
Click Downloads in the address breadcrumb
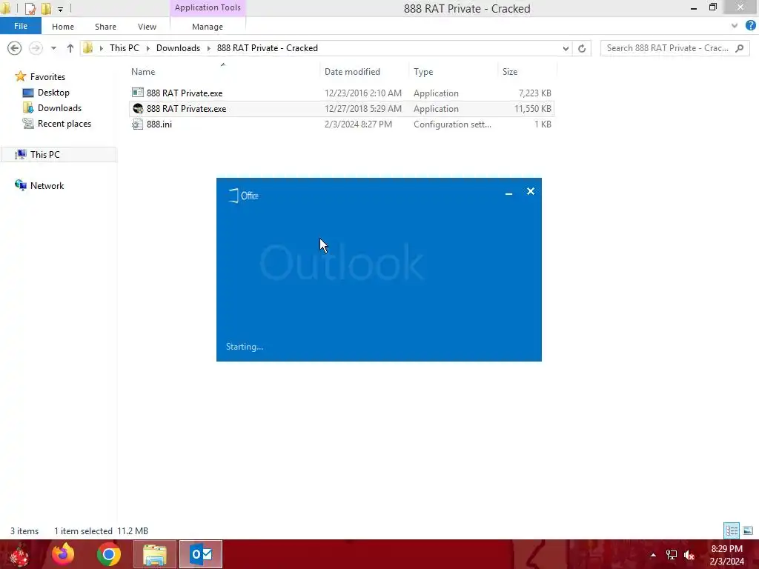tap(178, 48)
